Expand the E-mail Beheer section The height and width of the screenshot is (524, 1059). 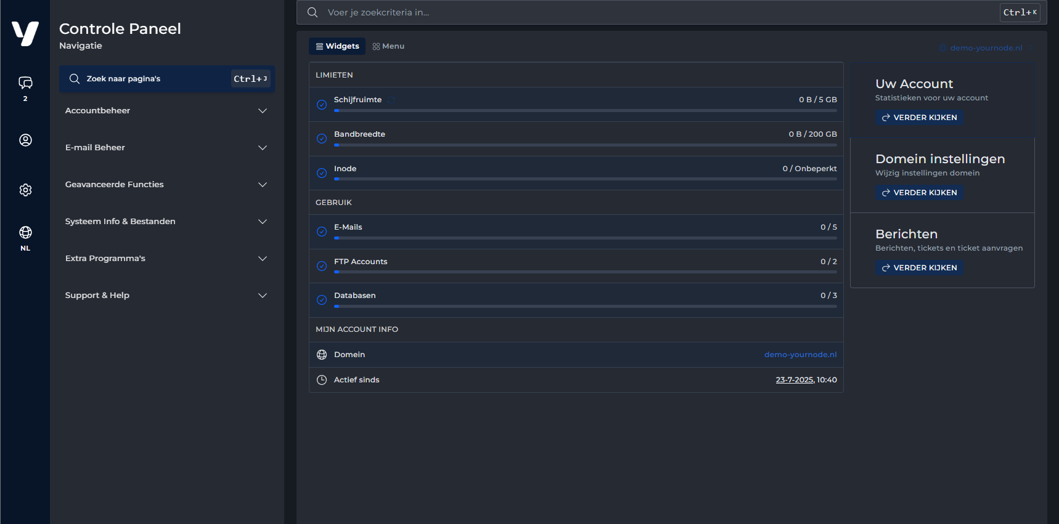coord(166,148)
